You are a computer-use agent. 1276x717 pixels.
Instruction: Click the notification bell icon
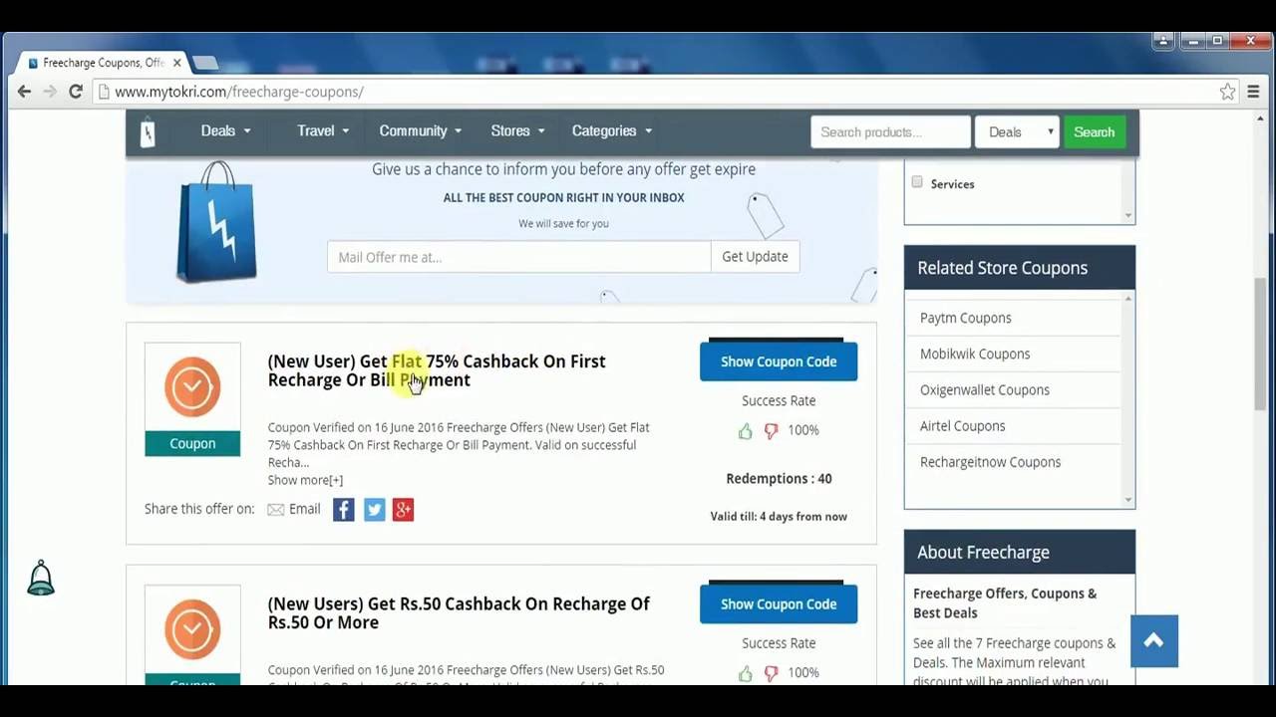tap(41, 578)
